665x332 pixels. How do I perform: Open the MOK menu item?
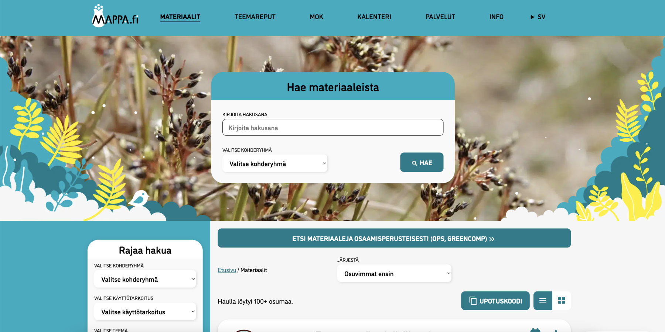pos(316,17)
